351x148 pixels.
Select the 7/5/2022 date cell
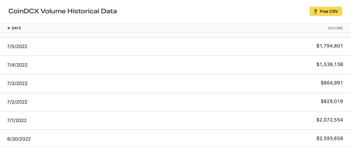17,46
